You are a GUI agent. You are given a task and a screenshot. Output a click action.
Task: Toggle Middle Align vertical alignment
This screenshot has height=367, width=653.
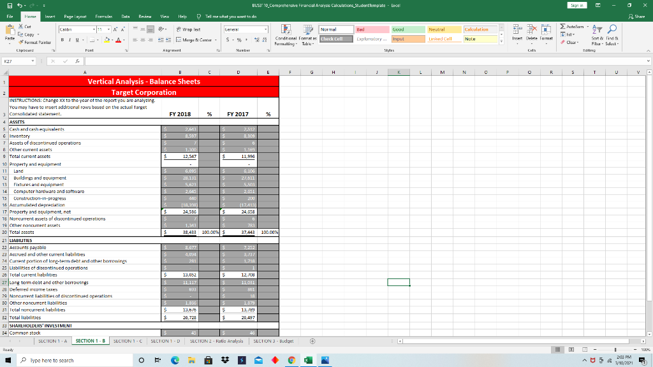point(143,29)
